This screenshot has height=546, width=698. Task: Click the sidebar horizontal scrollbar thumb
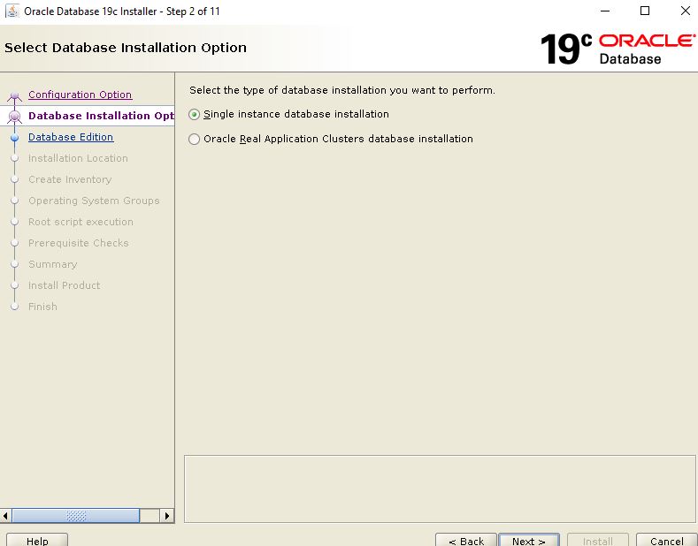tap(76, 516)
